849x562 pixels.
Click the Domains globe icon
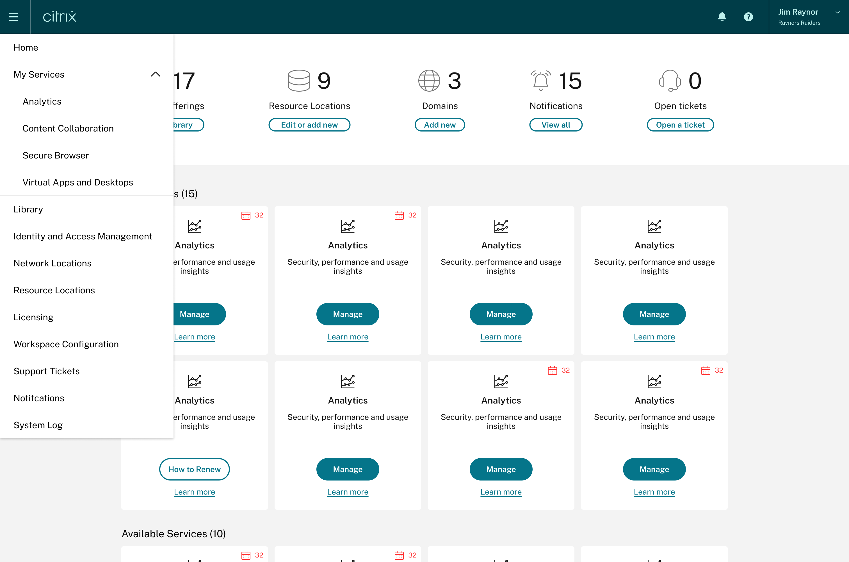(429, 81)
